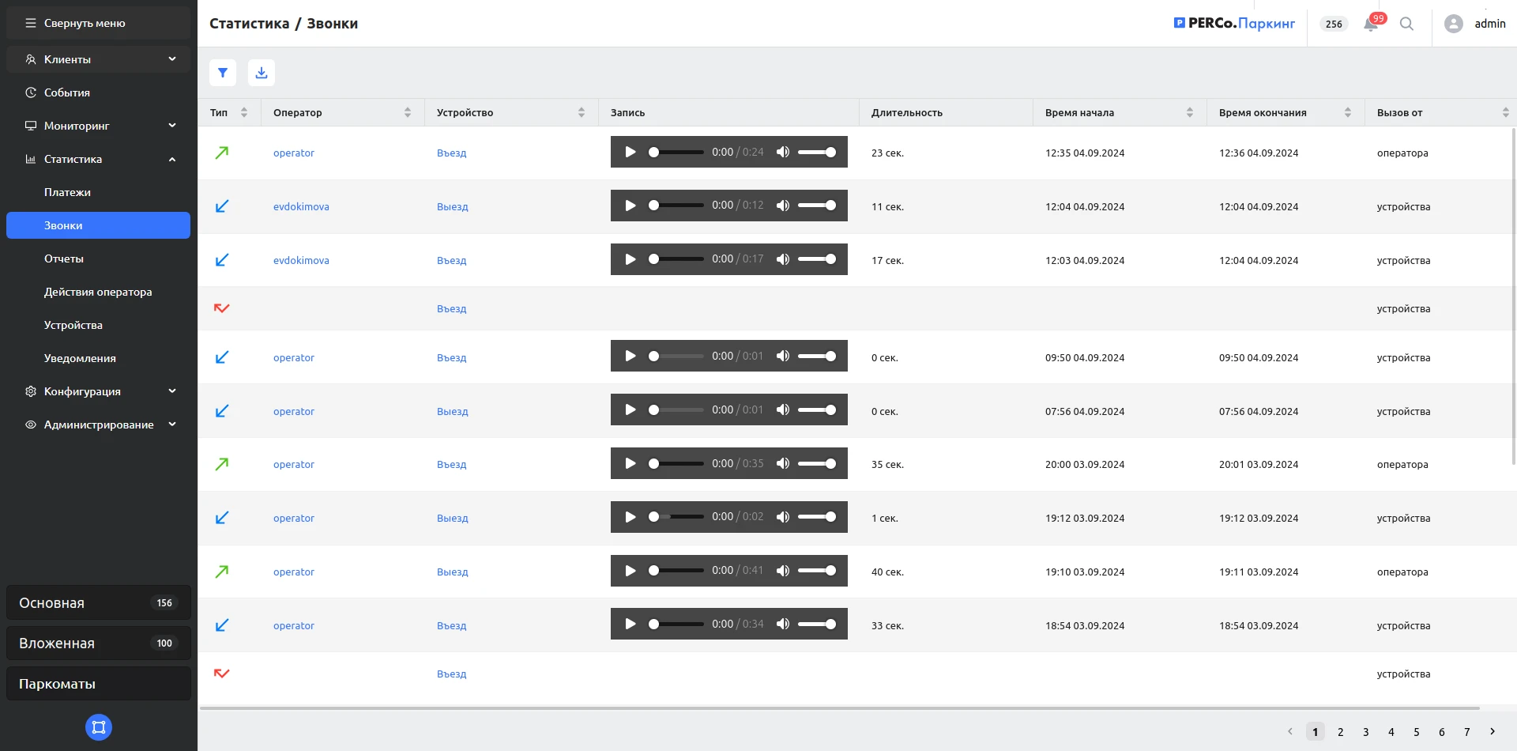Open the Платежи menu item
The height and width of the screenshot is (751, 1517).
67,192
